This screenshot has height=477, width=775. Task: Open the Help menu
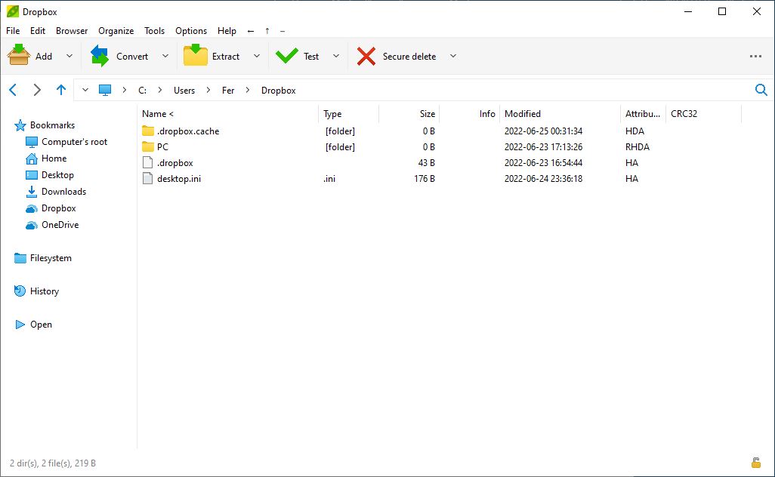tap(227, 31)
